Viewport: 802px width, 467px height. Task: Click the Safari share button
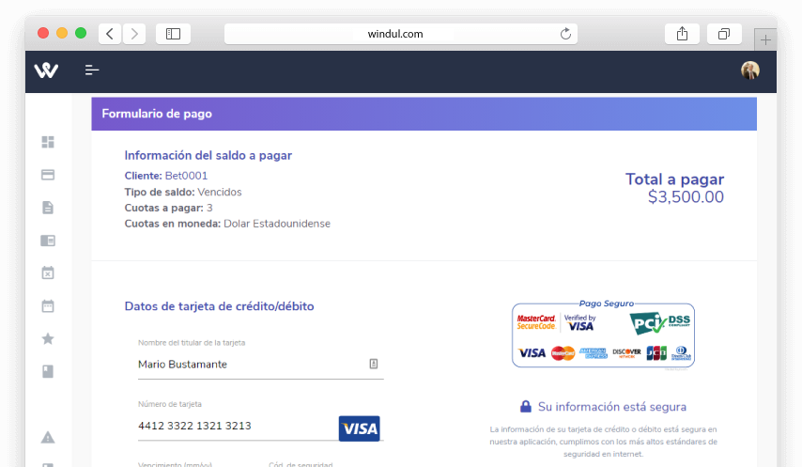click(x=683, y=34)
